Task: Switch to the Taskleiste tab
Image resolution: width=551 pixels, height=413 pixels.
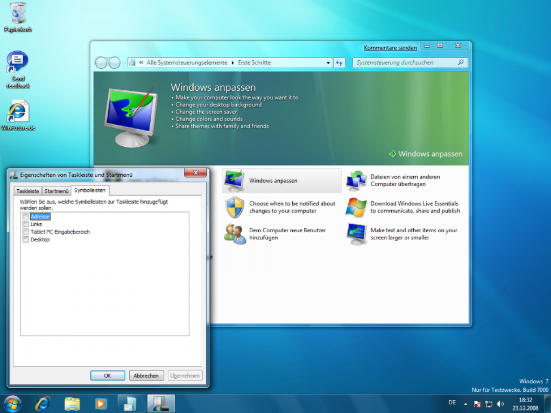Action: click(x=28, y=191)
